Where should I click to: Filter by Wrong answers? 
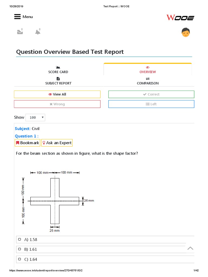pyautogui.click(x=57, y=104)
